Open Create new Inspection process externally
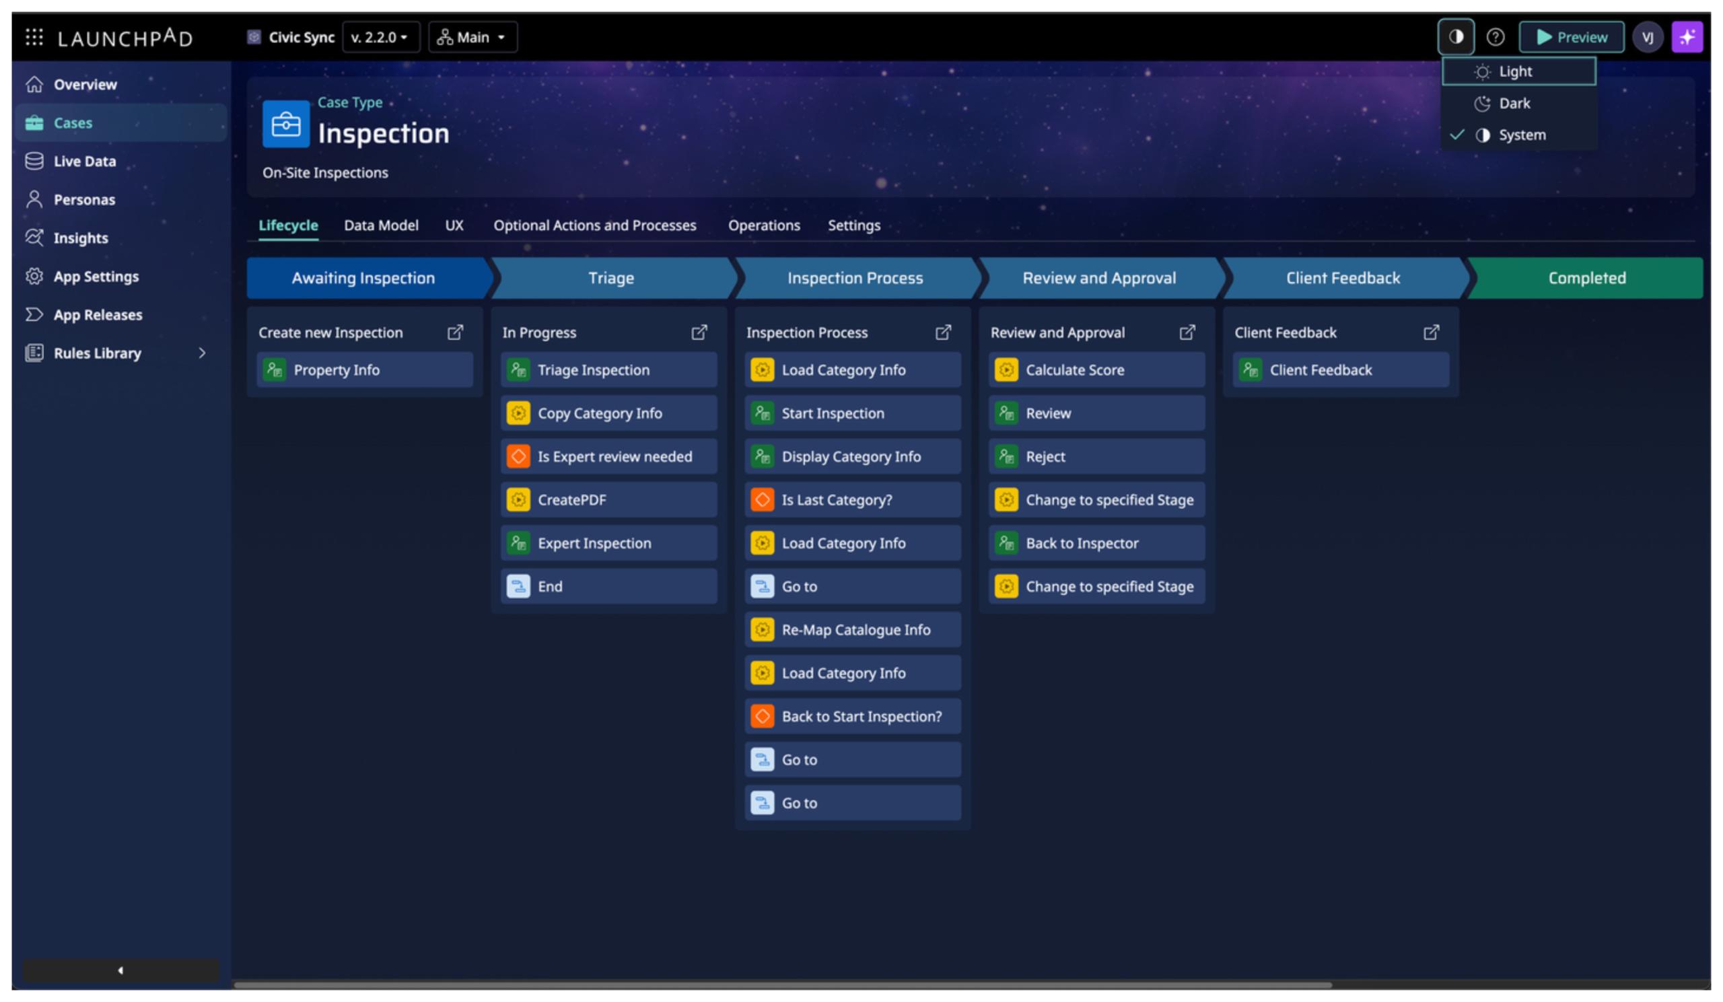Screen dimensions: 1723x1002 [455, 332]
